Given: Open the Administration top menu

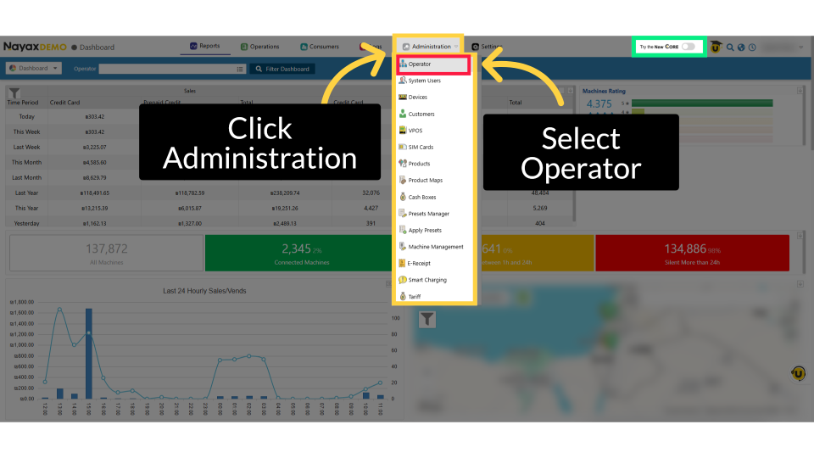Looking at the screenshot, I should (431, 46).
